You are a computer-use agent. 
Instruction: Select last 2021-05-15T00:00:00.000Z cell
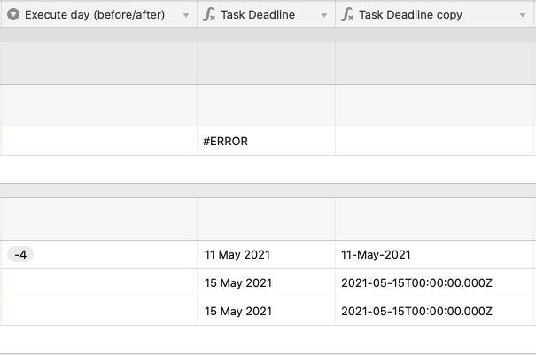click(x=434, y=312)
